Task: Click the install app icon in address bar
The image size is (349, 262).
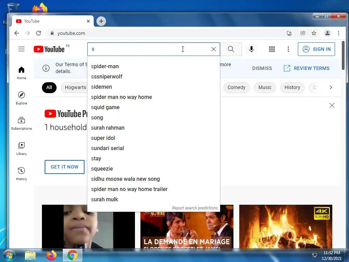Action: [x=289, y=33]
